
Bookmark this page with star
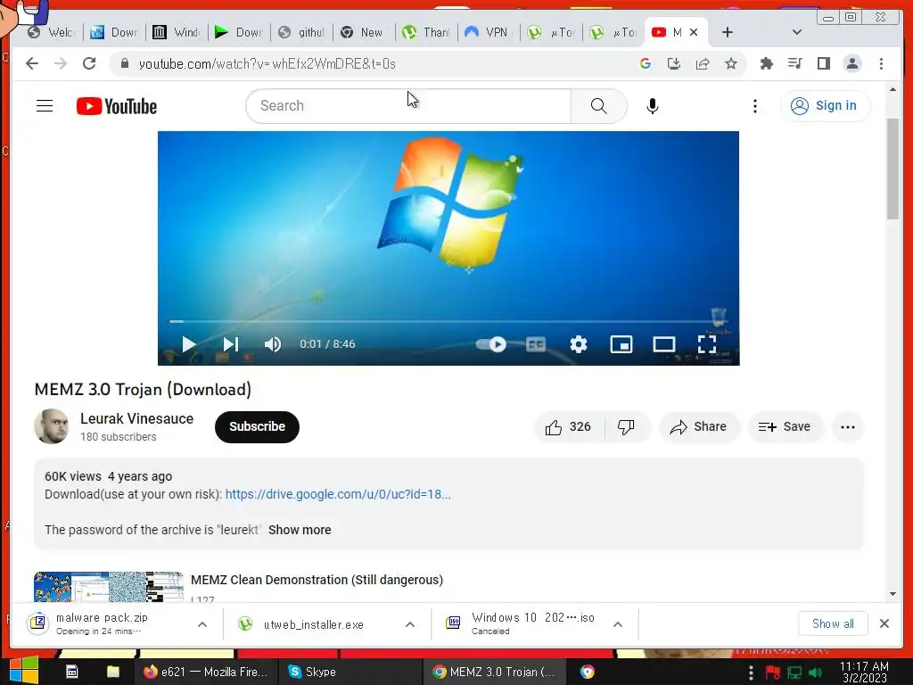click(731, 63)
